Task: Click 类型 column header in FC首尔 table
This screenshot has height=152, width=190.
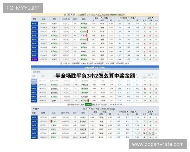Action: [x=34, y=113]
